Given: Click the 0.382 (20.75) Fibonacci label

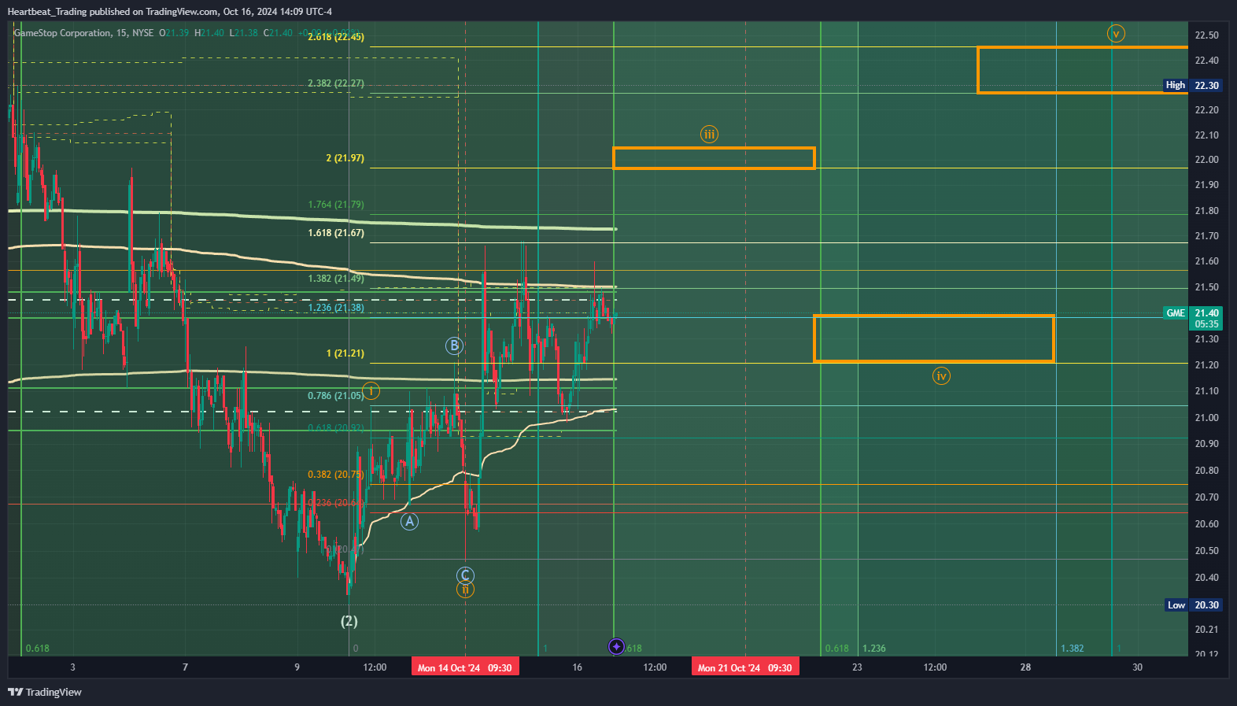Looking at the screenshot, I should pyautogui.click(x=336, y=475).
